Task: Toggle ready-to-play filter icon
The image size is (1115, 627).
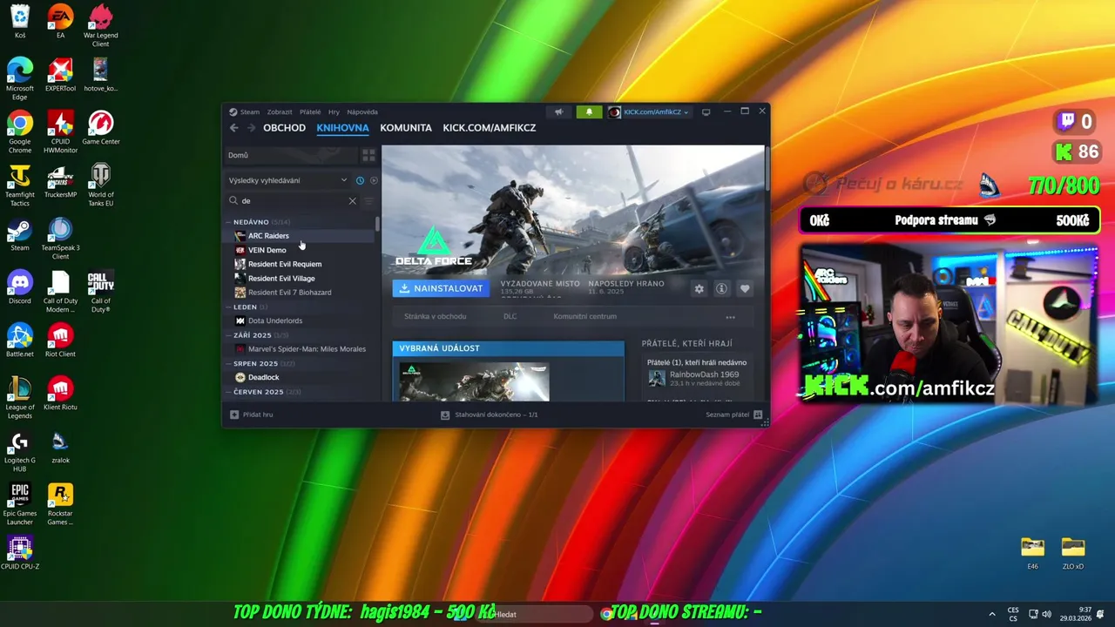Action: click(374, 180)
